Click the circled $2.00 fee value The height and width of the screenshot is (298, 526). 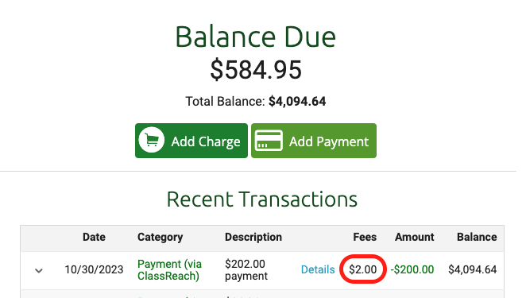(x=362, y=269)
